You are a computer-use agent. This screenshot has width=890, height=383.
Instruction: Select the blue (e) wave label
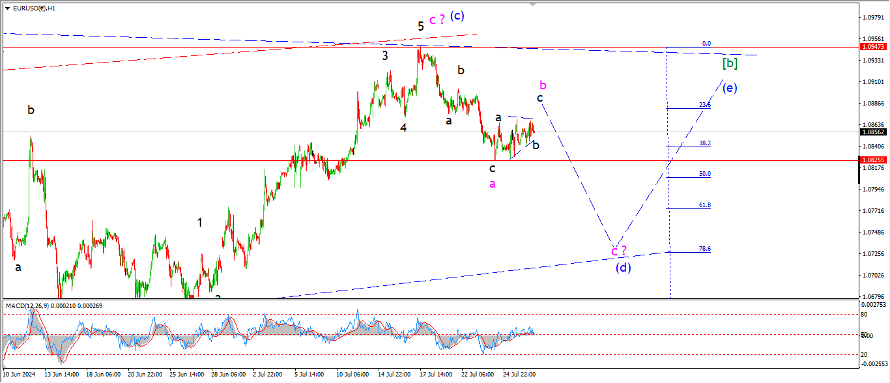[x=730, y=88]
